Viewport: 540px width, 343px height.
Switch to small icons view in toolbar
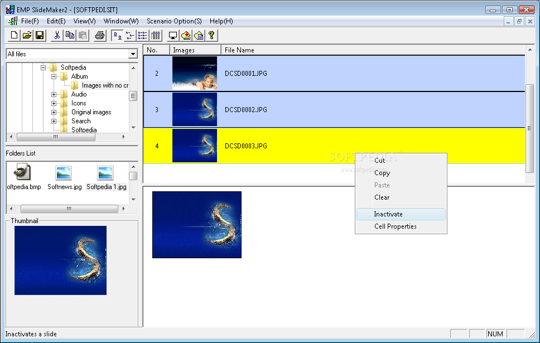coord(130,36)
